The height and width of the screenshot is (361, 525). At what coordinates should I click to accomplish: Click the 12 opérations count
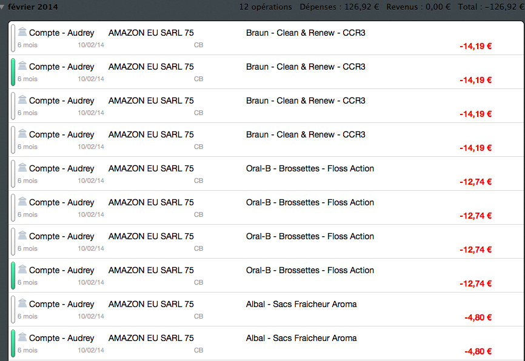(x=265, y=7)
